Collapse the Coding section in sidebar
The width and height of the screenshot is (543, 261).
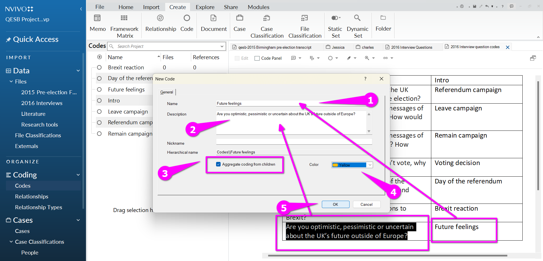(78, 175)
